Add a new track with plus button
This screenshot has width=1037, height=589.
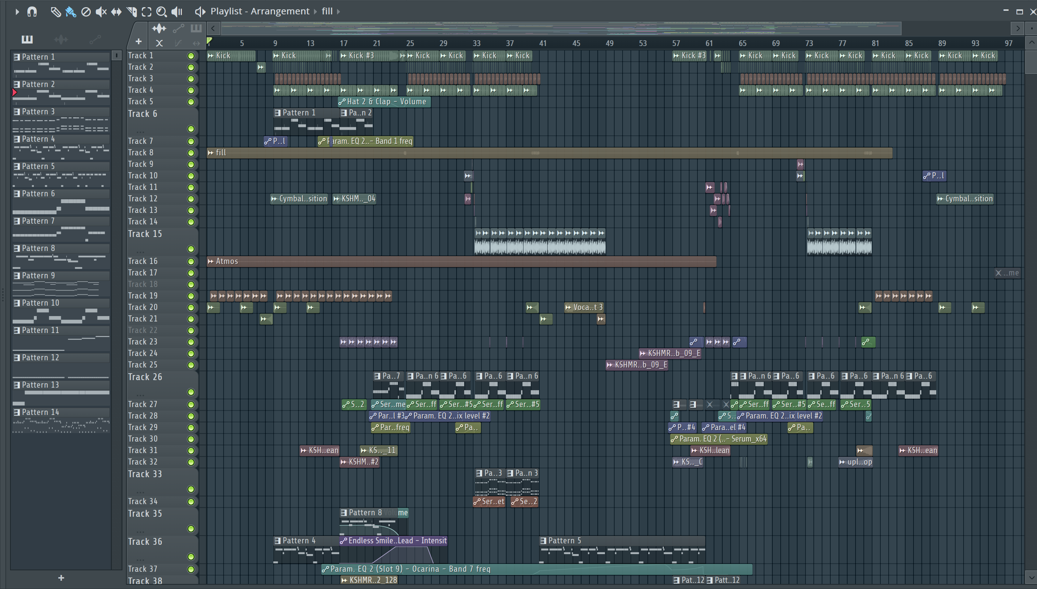click(139, 42)
